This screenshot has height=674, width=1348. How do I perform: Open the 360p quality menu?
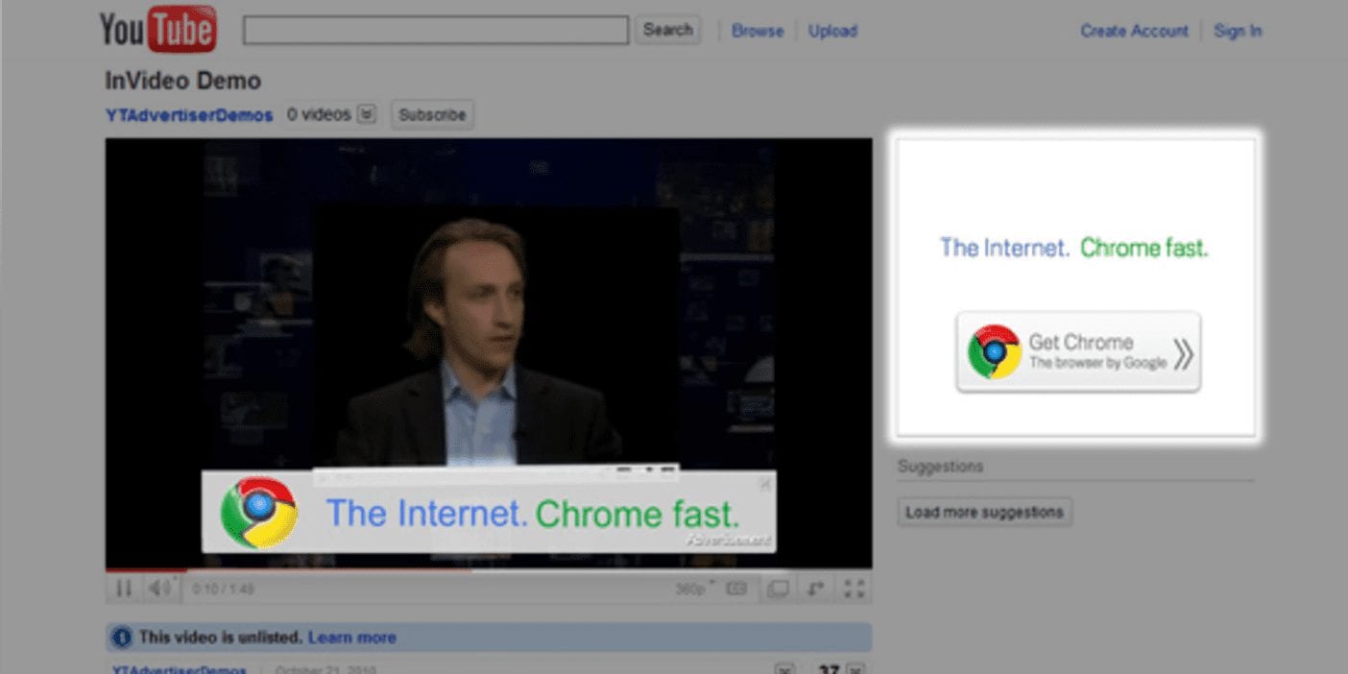(x=695, y=589)
